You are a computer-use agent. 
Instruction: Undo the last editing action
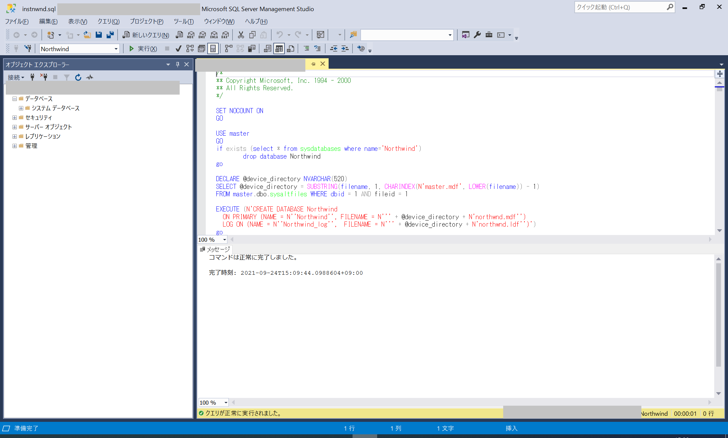pos(279,35)
